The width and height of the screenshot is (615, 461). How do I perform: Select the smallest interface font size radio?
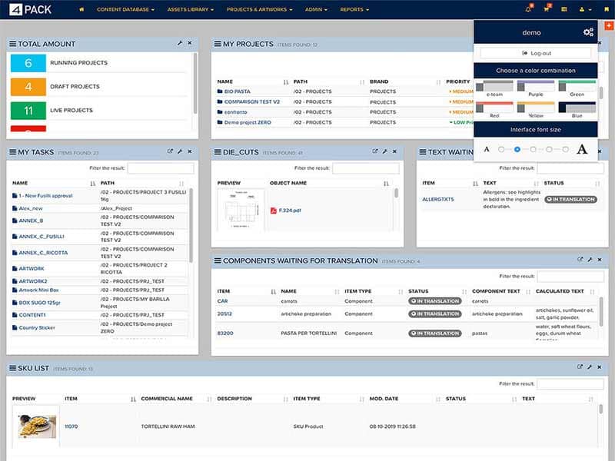tap(501, 149)
